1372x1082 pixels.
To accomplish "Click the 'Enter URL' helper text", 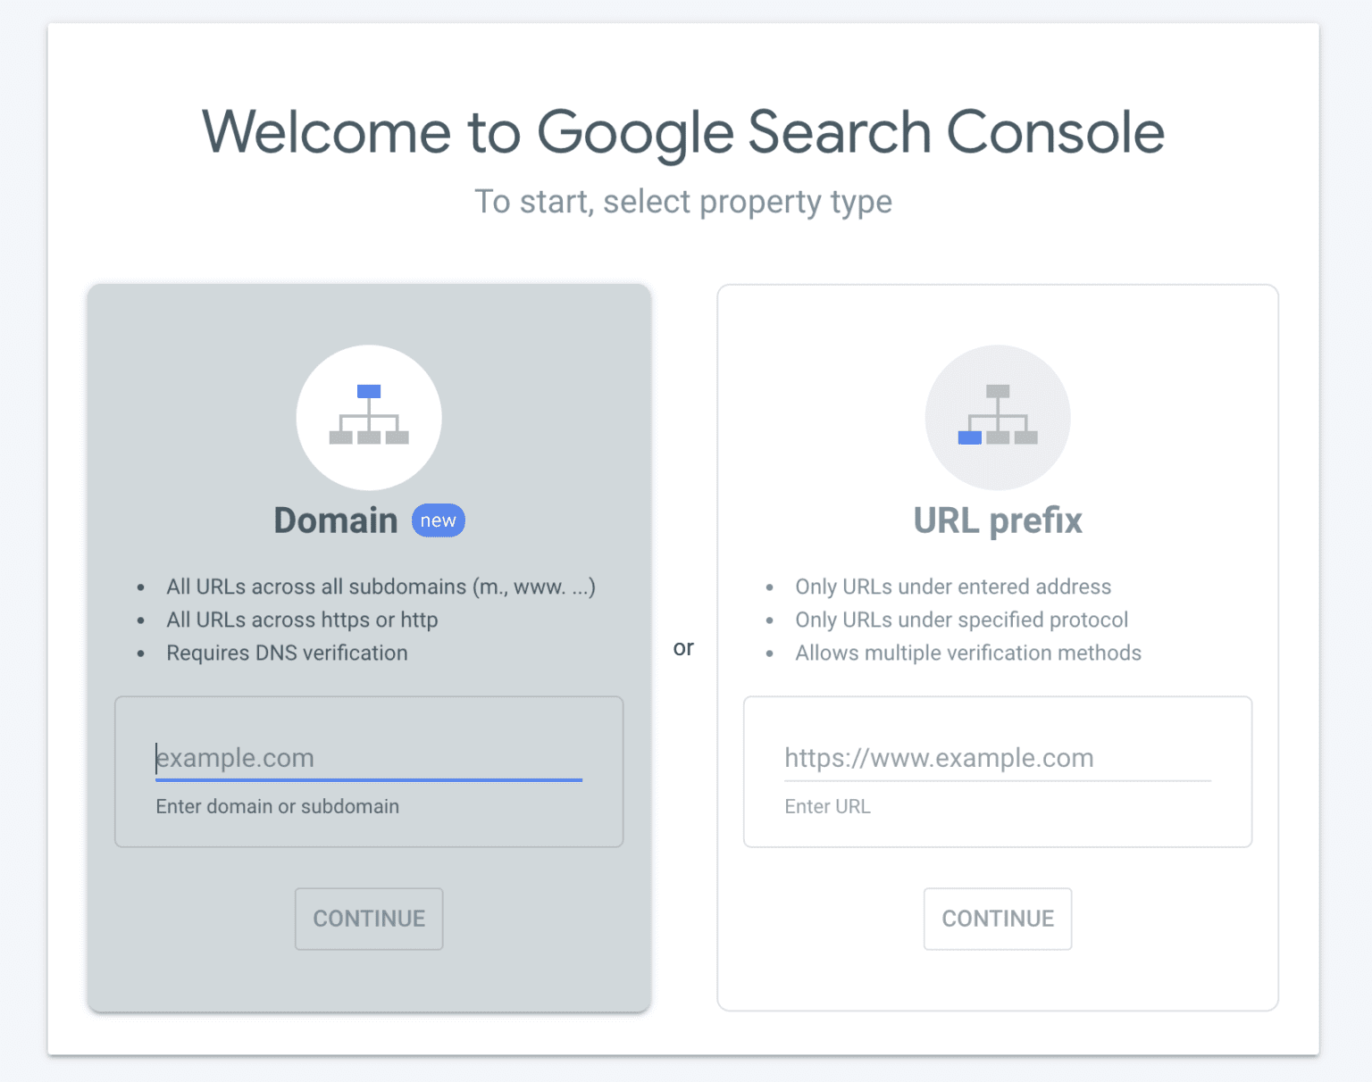I will pyautogui.click(x=827, y=806).
